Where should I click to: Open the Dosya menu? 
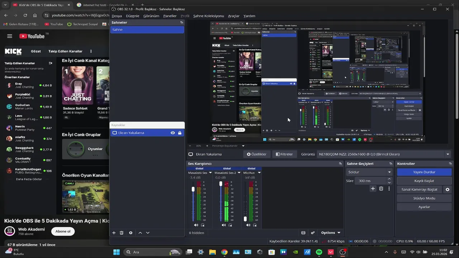coord(117,16)
